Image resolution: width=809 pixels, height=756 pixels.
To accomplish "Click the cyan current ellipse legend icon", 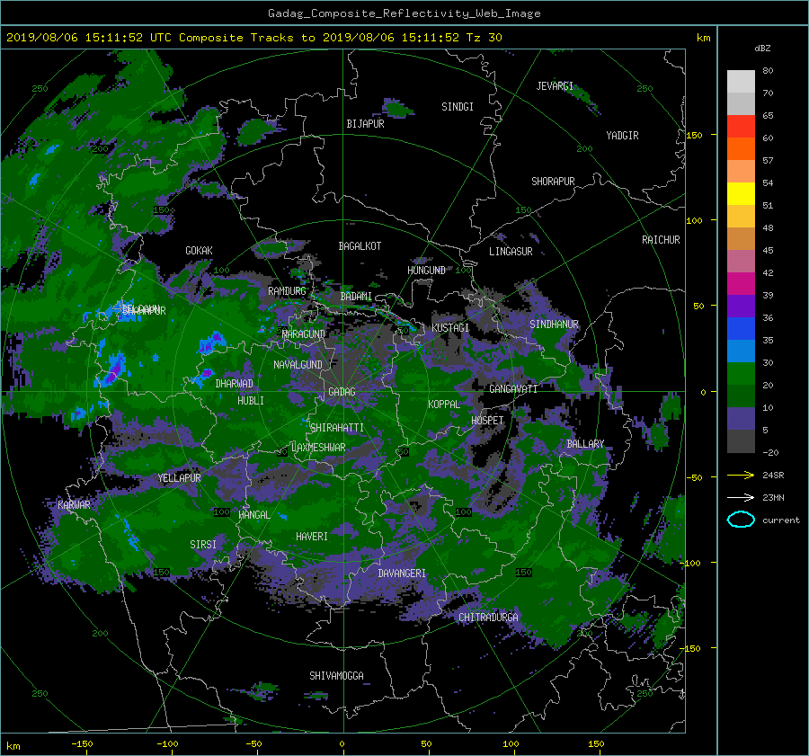I will (741, 520).
